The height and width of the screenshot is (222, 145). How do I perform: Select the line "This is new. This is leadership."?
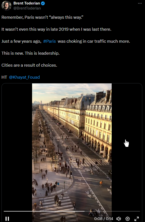[x=30, y=53]
